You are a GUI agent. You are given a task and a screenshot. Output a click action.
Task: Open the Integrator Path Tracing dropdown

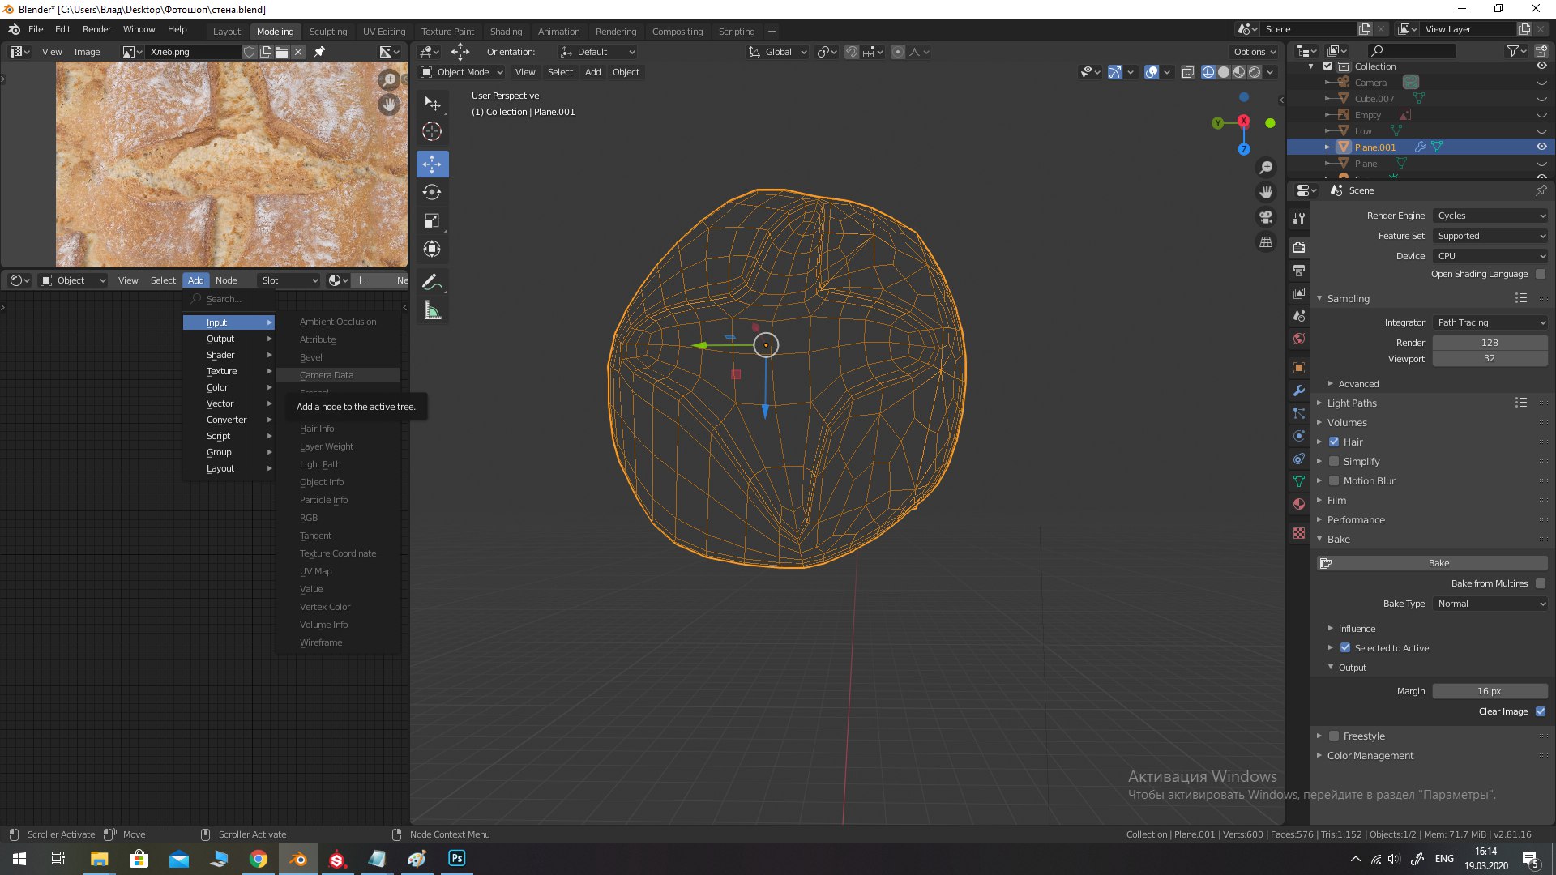pyautogui.click(x=1490, y=322)
